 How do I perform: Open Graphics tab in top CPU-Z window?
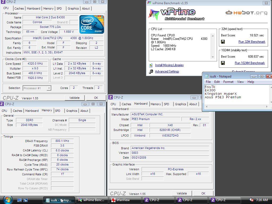click(x=73, y=8)
